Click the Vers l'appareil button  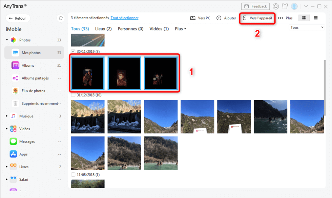[257, 18]
